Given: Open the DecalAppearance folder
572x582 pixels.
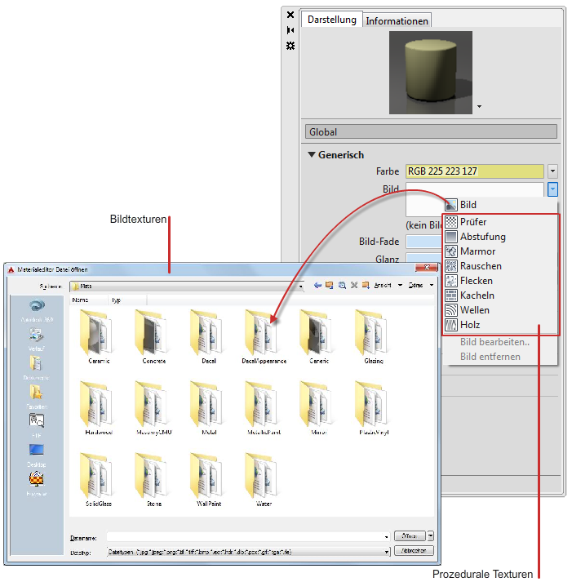Looking at the screenshot, I should click(264, 336).
